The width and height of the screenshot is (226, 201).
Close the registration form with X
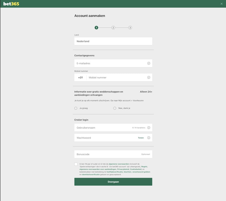(221, 4)
